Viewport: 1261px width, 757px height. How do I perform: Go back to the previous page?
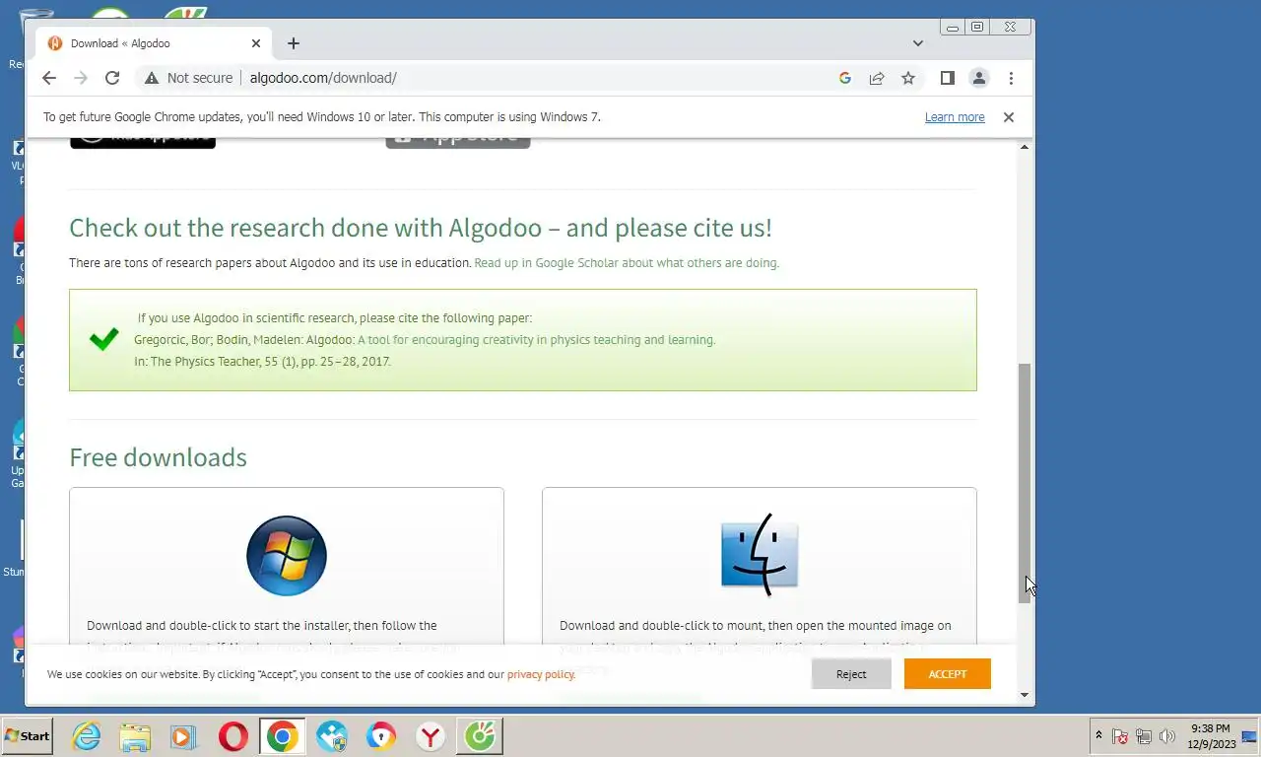point(49,78)
